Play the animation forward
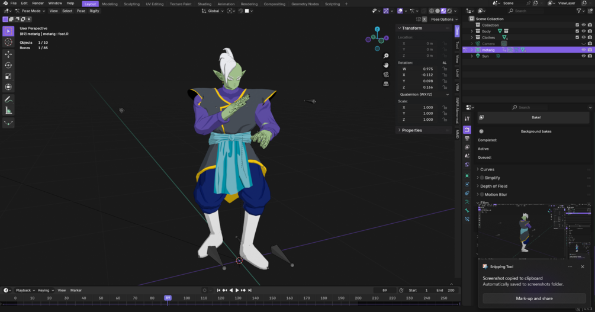Viewport: 595px width, 312px height. [237, 290]
